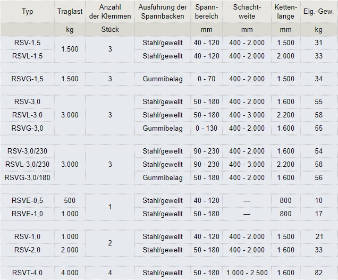Select the RSV-1,5 type cell
Viewport: 338px width, 280px height.
tap(27, 43)
